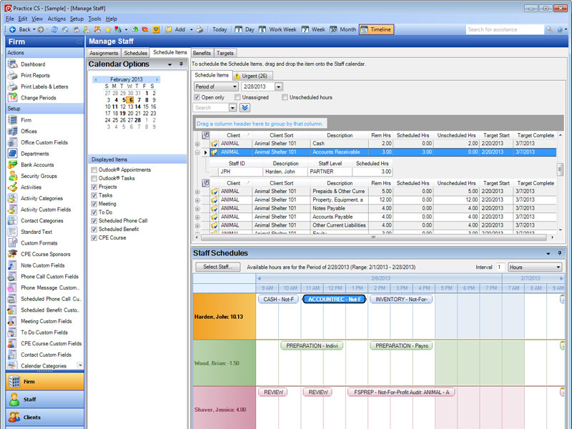This screenshot has height=429, width=572.
Task: Uncheck the Open only checkbox
Action: pos(197,97)
